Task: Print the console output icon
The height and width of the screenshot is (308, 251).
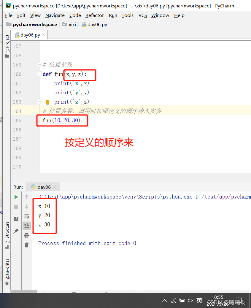Action: [27, 235]
